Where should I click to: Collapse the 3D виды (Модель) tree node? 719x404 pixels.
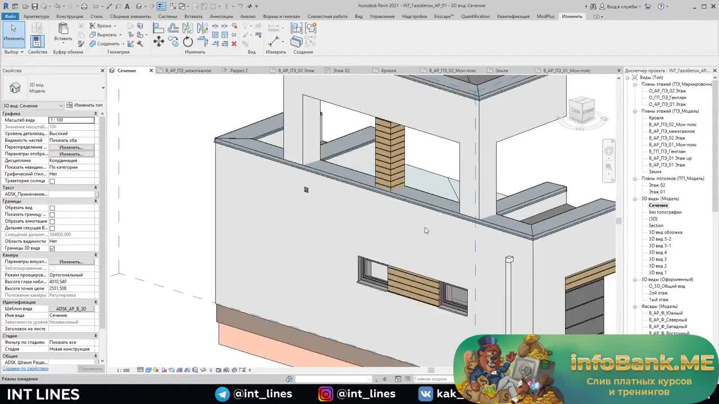click(635, 199)
